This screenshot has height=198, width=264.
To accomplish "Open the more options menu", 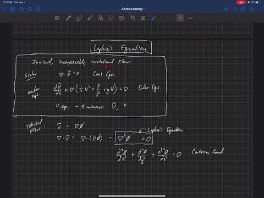I will pos(260,9).
